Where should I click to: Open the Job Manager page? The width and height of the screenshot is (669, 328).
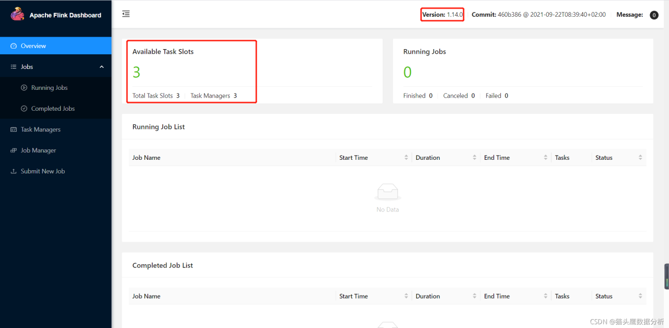point(38,150)
